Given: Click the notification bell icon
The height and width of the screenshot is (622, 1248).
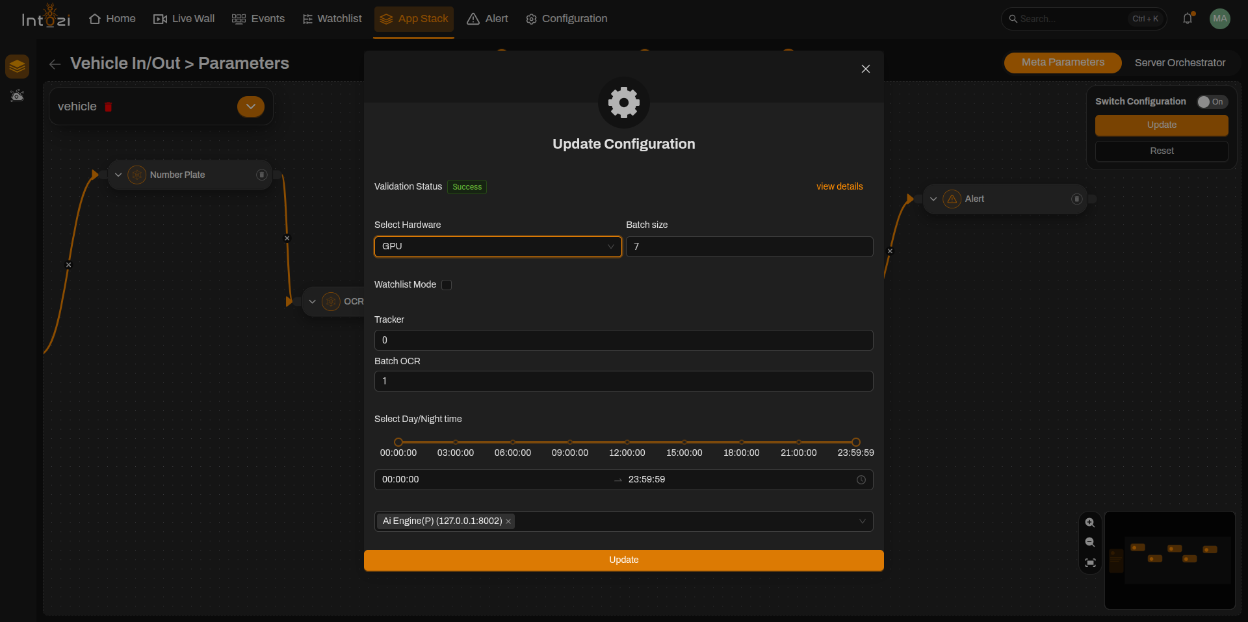Looking at the screenshot, I should coord(1188,19).
